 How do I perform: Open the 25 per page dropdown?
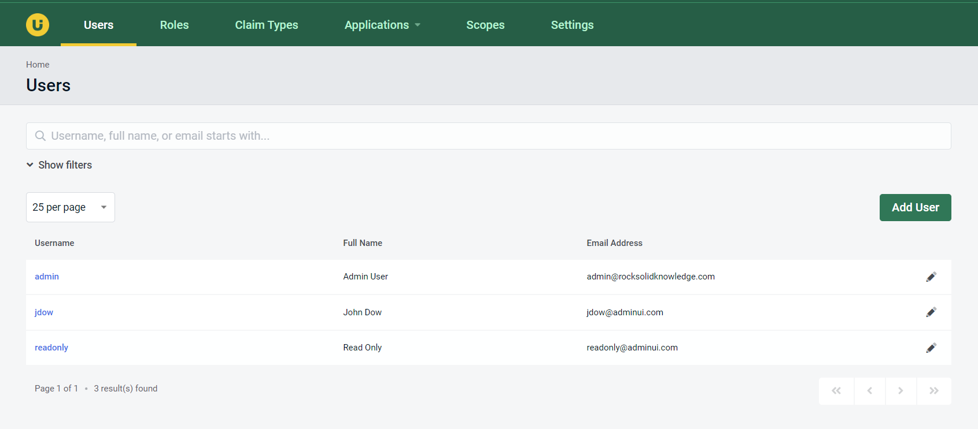click(x=71, y=207)
